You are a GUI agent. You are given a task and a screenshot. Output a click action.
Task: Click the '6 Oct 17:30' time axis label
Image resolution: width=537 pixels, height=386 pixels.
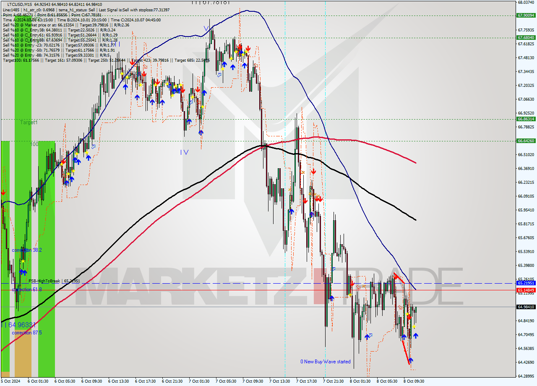[x=146, y=381]
